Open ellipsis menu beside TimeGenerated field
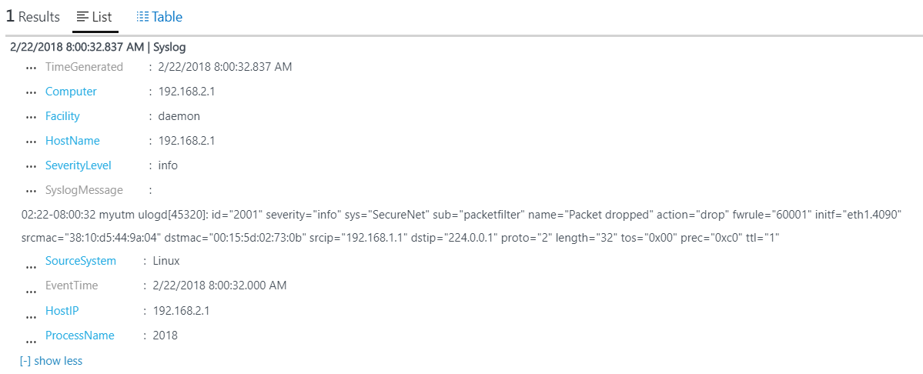This screenshot has width=923, height=374. (32, 68)
